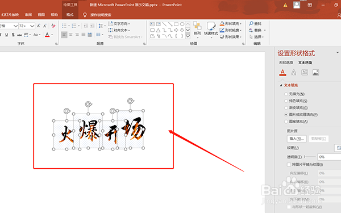Align text to the right
This screenshot has width=341, height=213.
coord(77,35)
